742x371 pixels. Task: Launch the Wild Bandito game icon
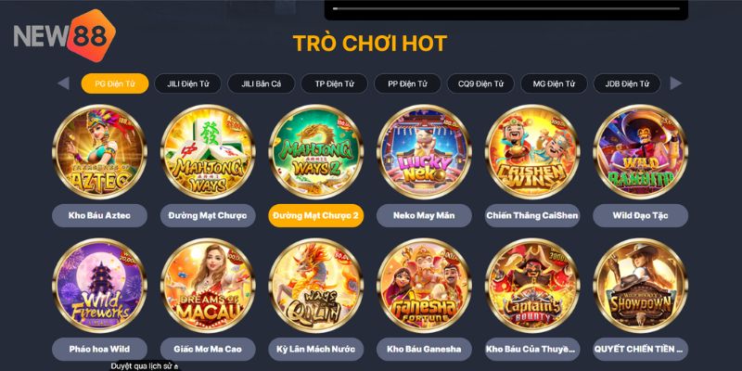(x=640, y=152)
